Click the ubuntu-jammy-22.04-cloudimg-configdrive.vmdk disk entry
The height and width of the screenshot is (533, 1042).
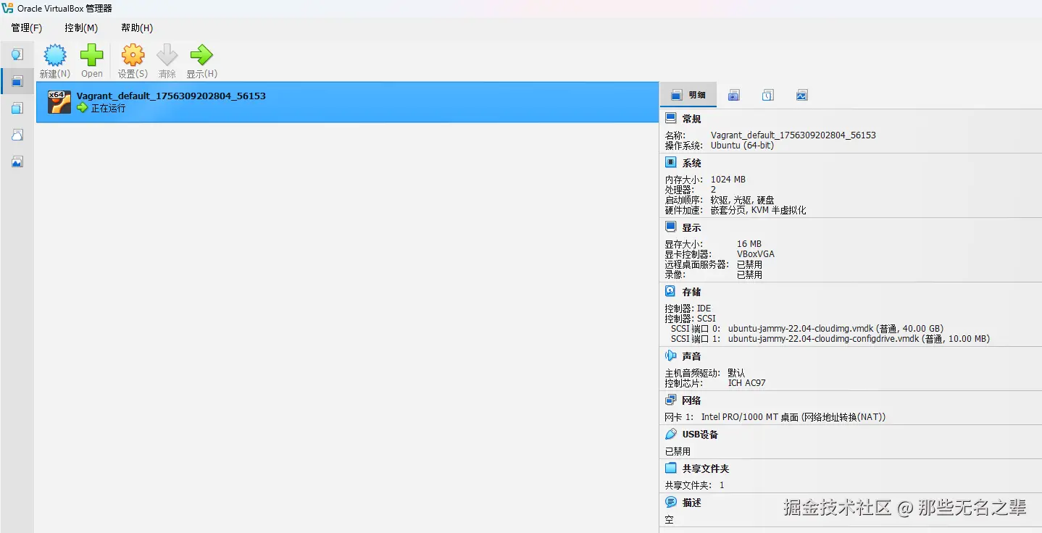(859, 339)
